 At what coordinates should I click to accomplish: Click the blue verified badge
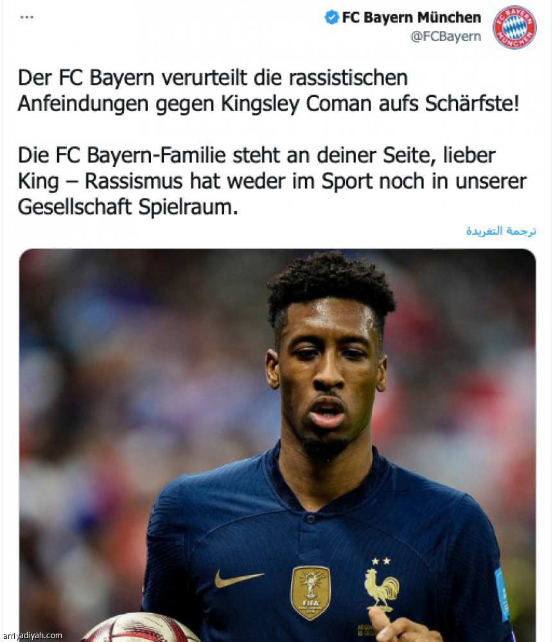pyautogui.click(x=331, y=17)
